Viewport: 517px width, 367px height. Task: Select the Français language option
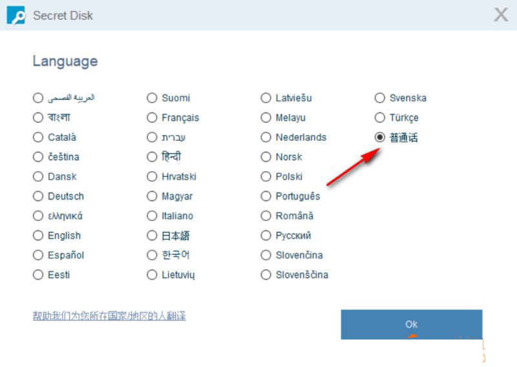coord(152,118)
